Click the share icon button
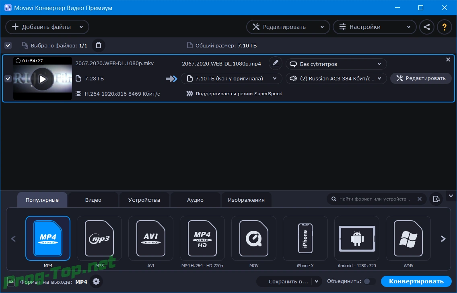Screen dimensions: 457x293 pyautogui.click(x=427, y=27)
